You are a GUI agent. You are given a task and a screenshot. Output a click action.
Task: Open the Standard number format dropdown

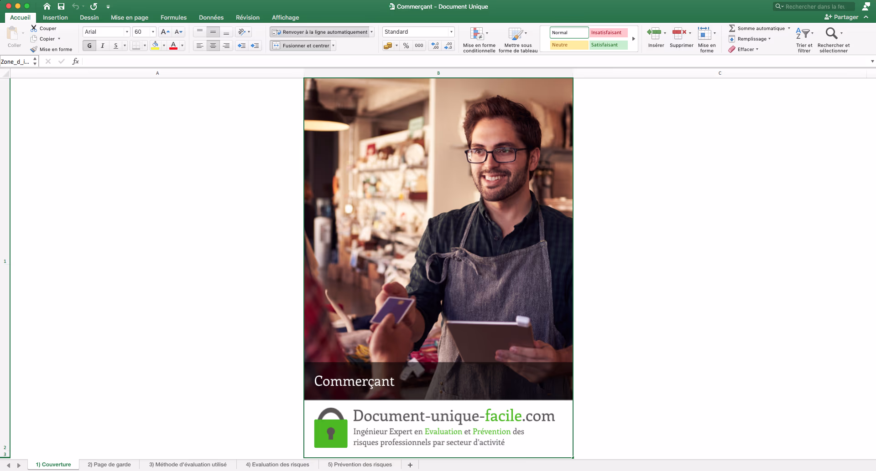[451, 32]
